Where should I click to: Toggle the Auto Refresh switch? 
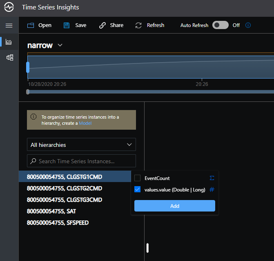pos(221,25)
